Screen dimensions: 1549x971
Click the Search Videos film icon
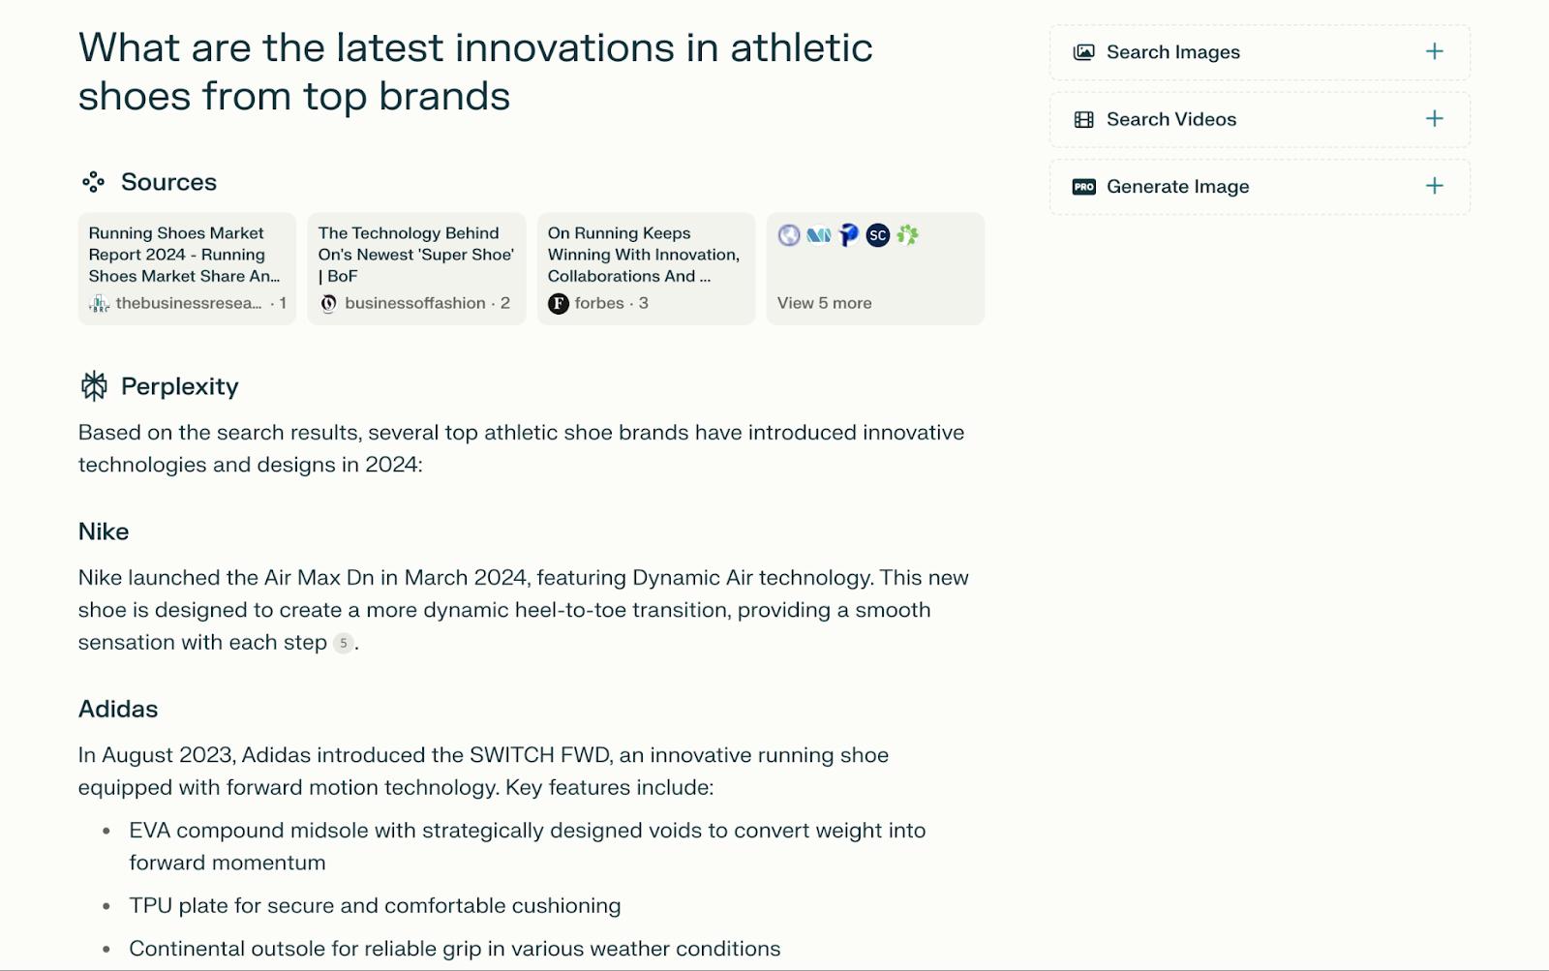[x=1083, y=120]
